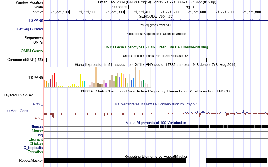This screenshot has width=268, height=167.
Task: Click the -4.5 PhyloP axis value
Action: [x=37, y=118]
